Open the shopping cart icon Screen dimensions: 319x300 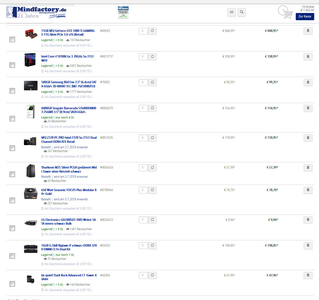click(x=285, y=12)
